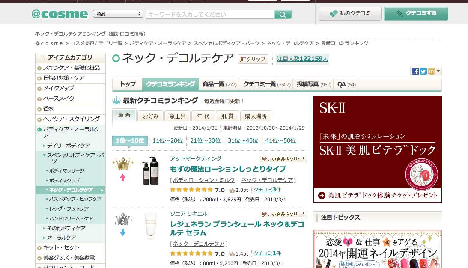Open クチコミ1件 reviews link
Screen dimensions: 468x268
(267, 253)
